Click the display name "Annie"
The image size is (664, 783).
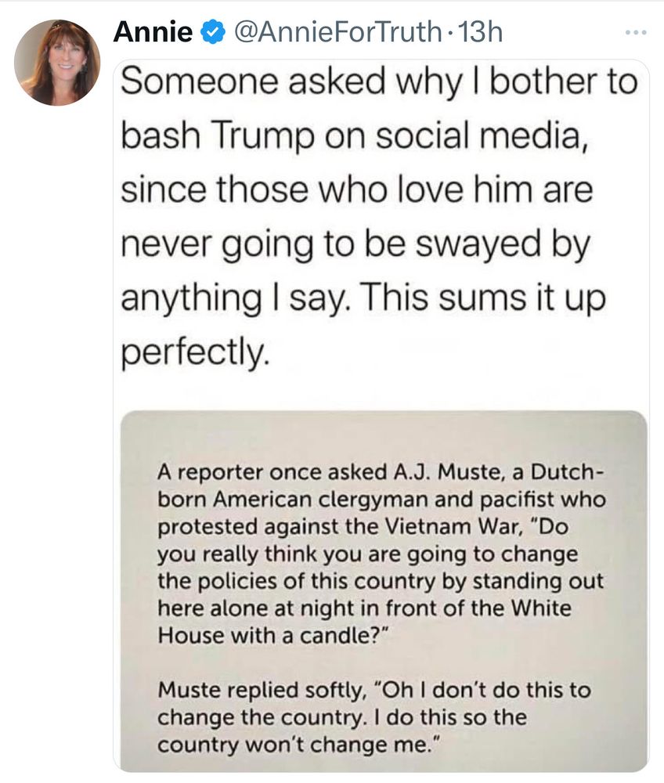153,32
